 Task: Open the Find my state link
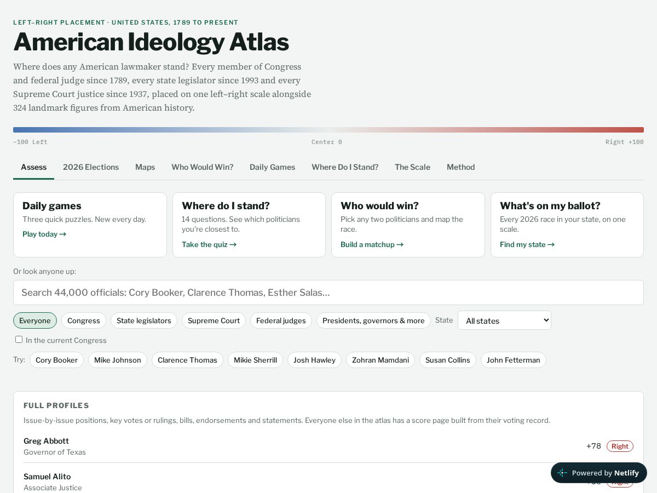tap(527, 244)
